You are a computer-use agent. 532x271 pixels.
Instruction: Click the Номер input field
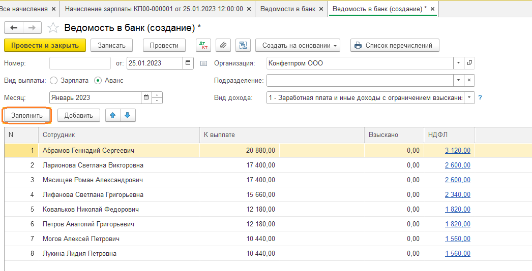click(80, 63)
